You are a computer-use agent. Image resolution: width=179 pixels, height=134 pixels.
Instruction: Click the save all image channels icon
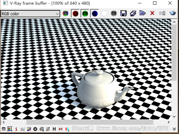133,13
